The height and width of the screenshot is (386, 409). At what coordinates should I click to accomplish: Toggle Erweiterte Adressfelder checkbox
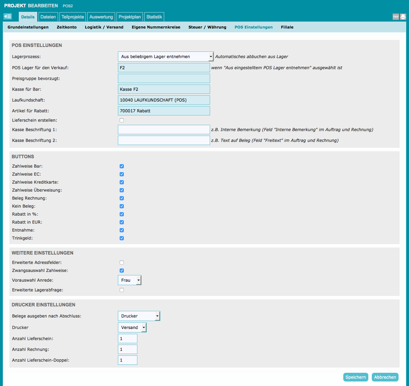pos(122,263)
